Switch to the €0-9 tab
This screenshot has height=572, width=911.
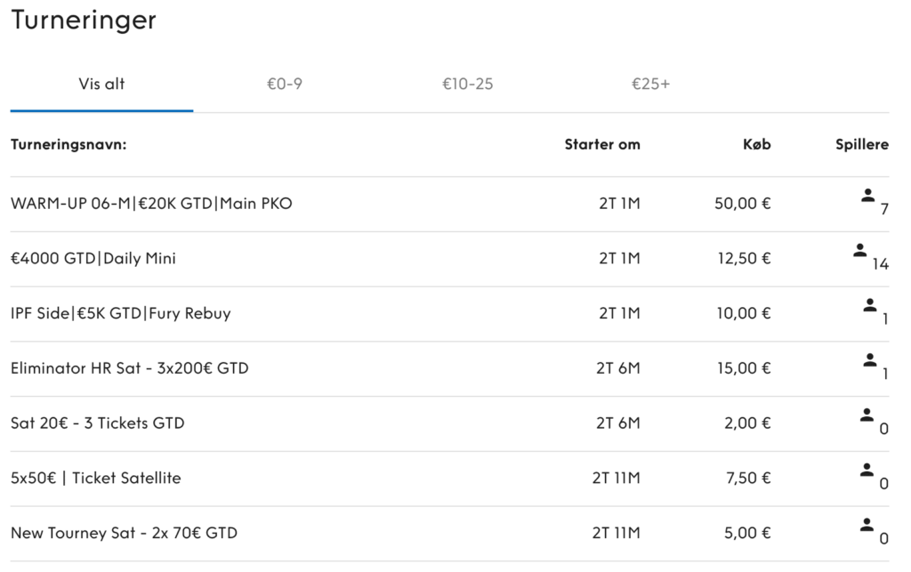(x=284, y=85)
